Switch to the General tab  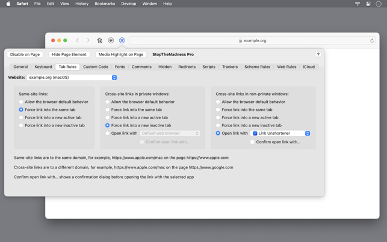point(20,67)
